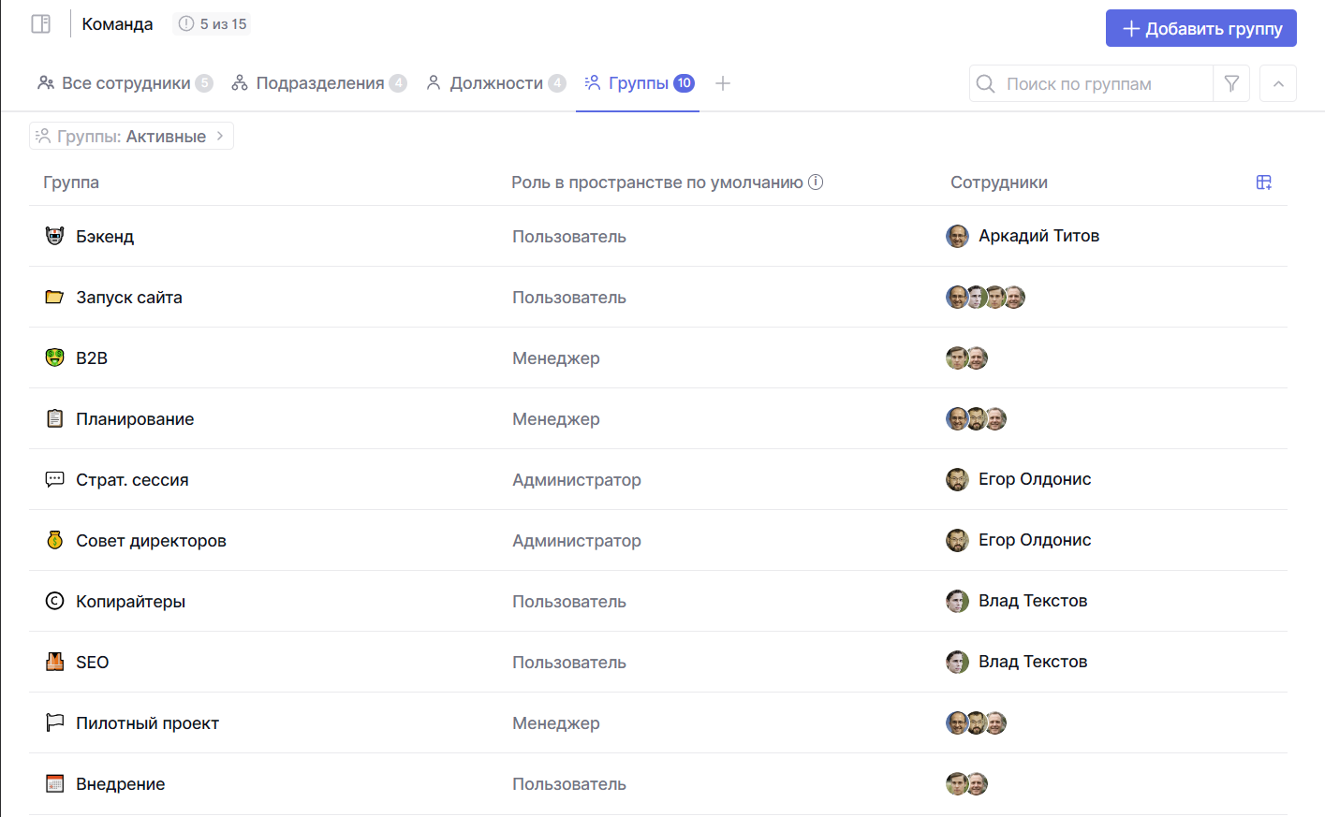
Task: Collapse the header with the chevron-up button
Action: tap(1278, 84)
